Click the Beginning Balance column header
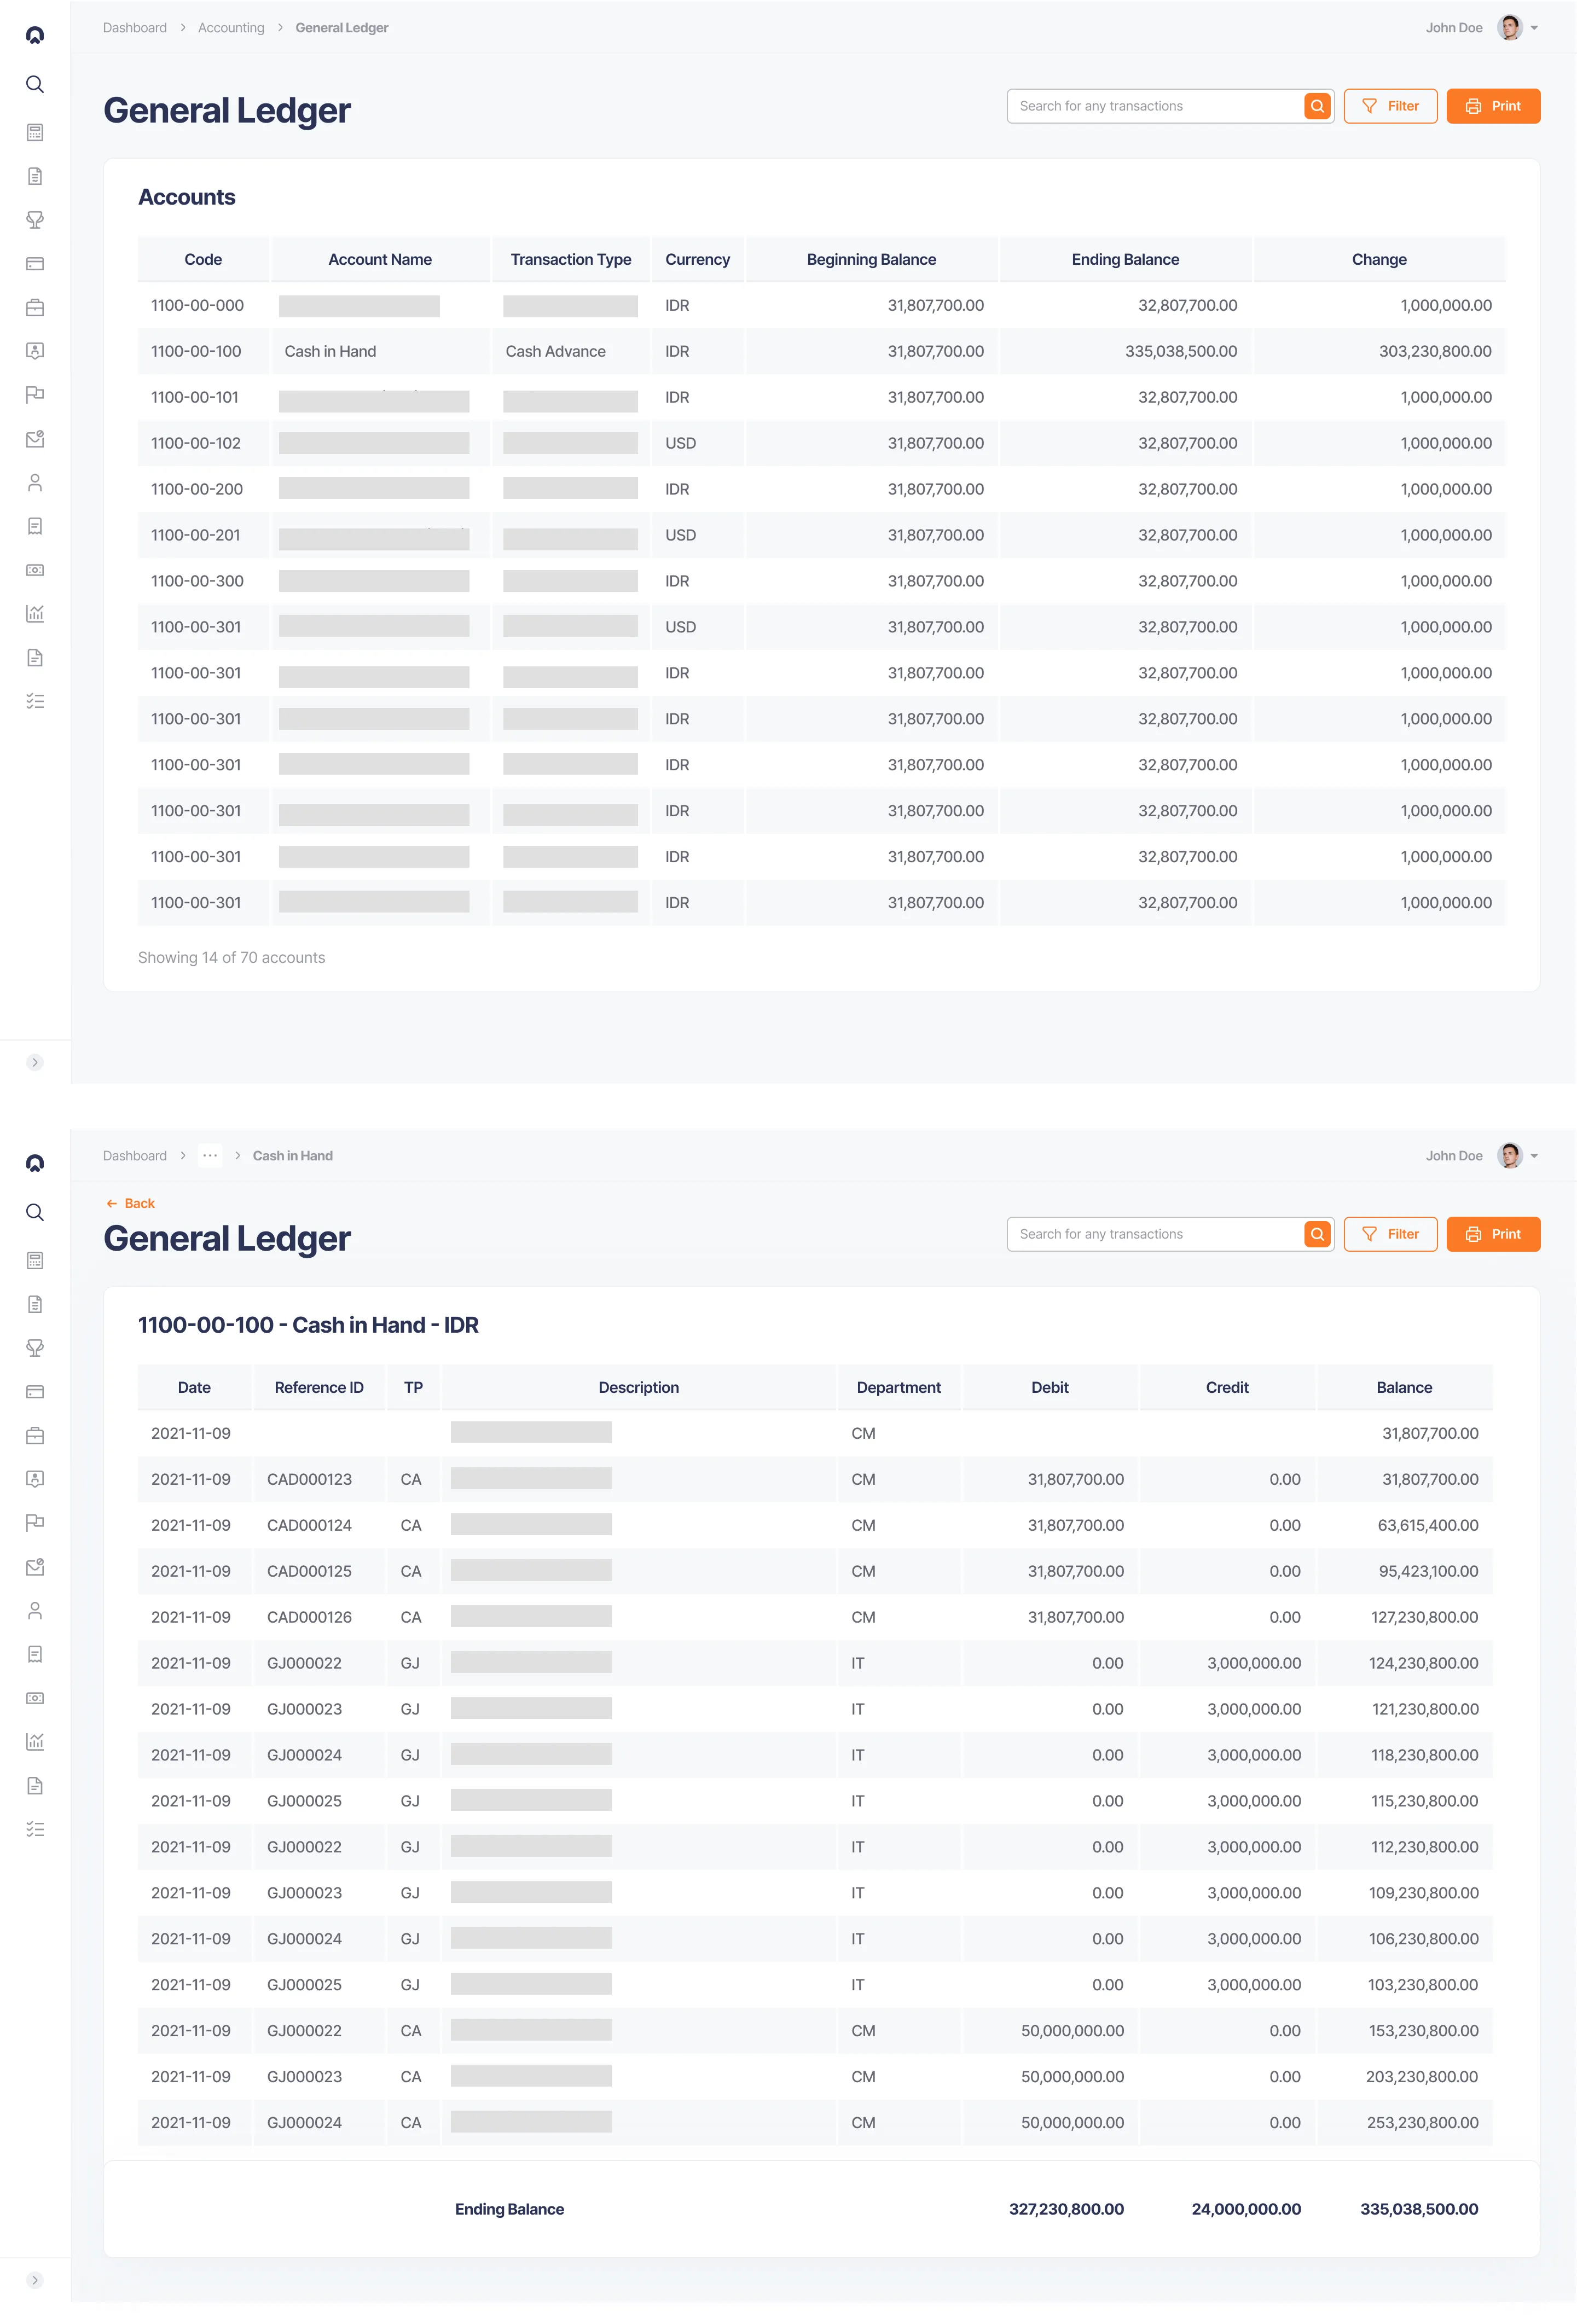 871,259
